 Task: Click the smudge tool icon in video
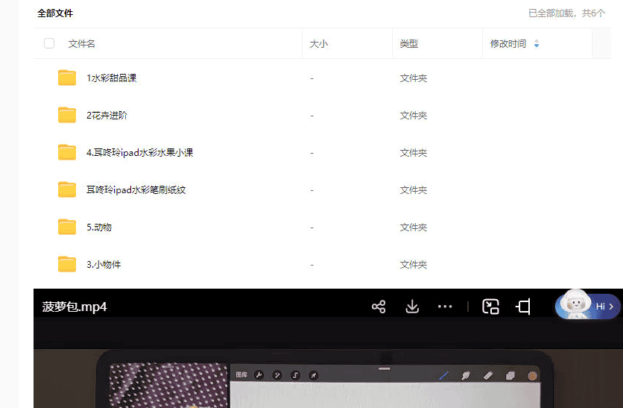[x=466, y=375]
